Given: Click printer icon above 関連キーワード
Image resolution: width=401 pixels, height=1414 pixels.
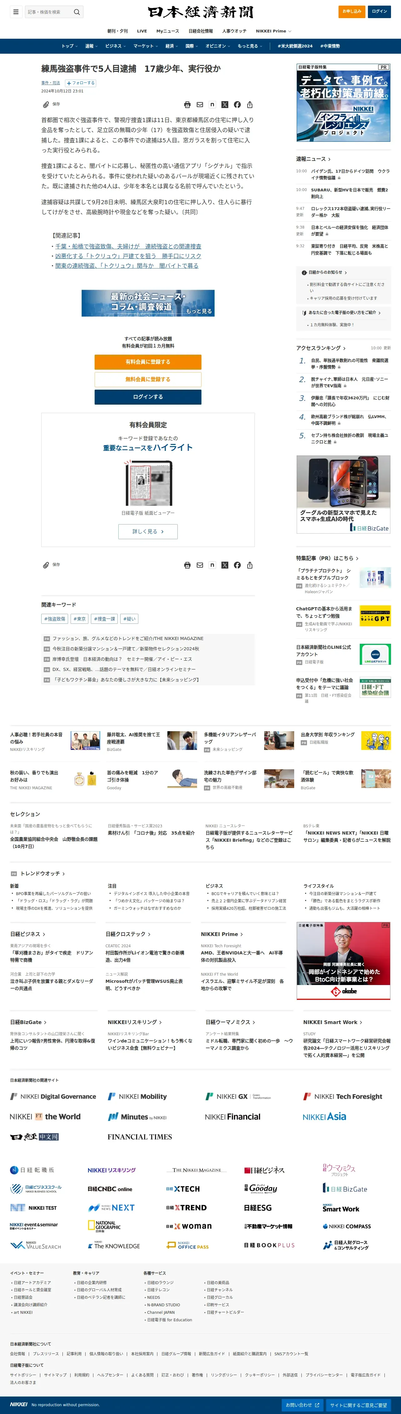Looking at the screenshot, I should tap(187, 565).
